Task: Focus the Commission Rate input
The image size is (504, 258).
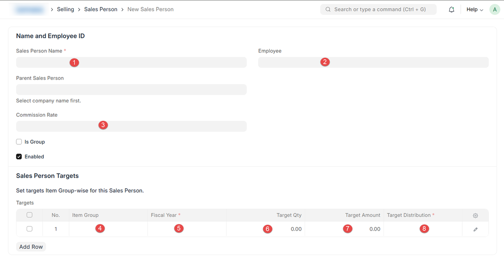Action: pos(131,126)
